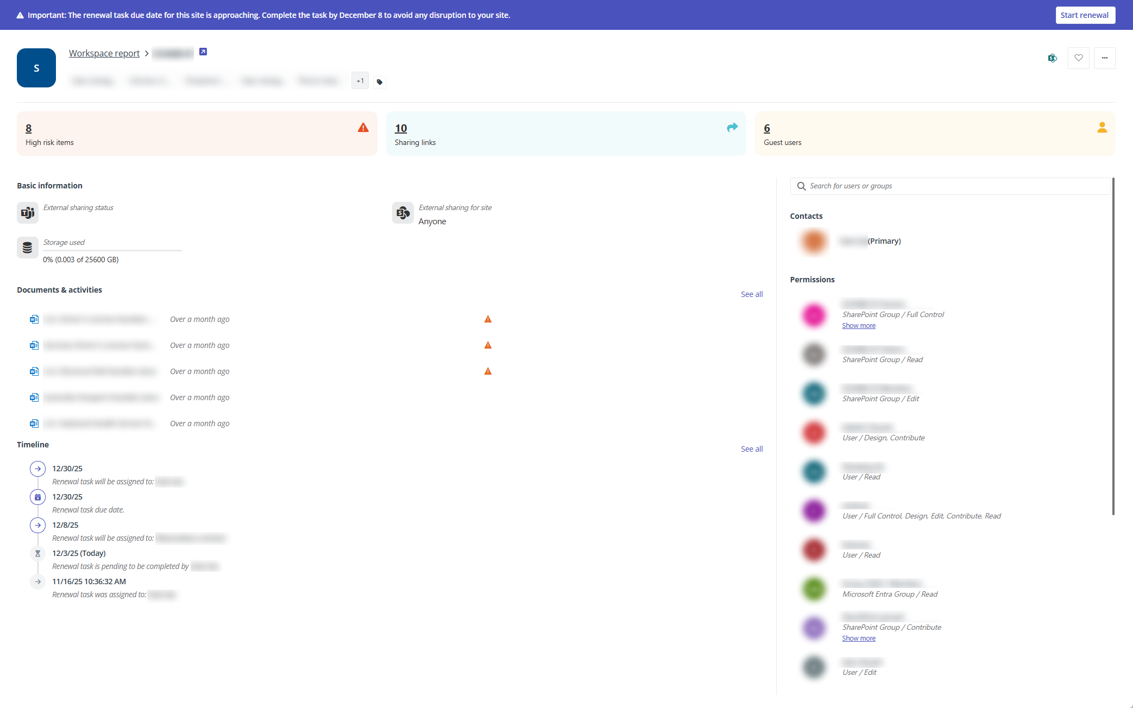
Task: Navigate to Workspace report breadcrumb
Action: pyautogui.click(x=104, y=53)
